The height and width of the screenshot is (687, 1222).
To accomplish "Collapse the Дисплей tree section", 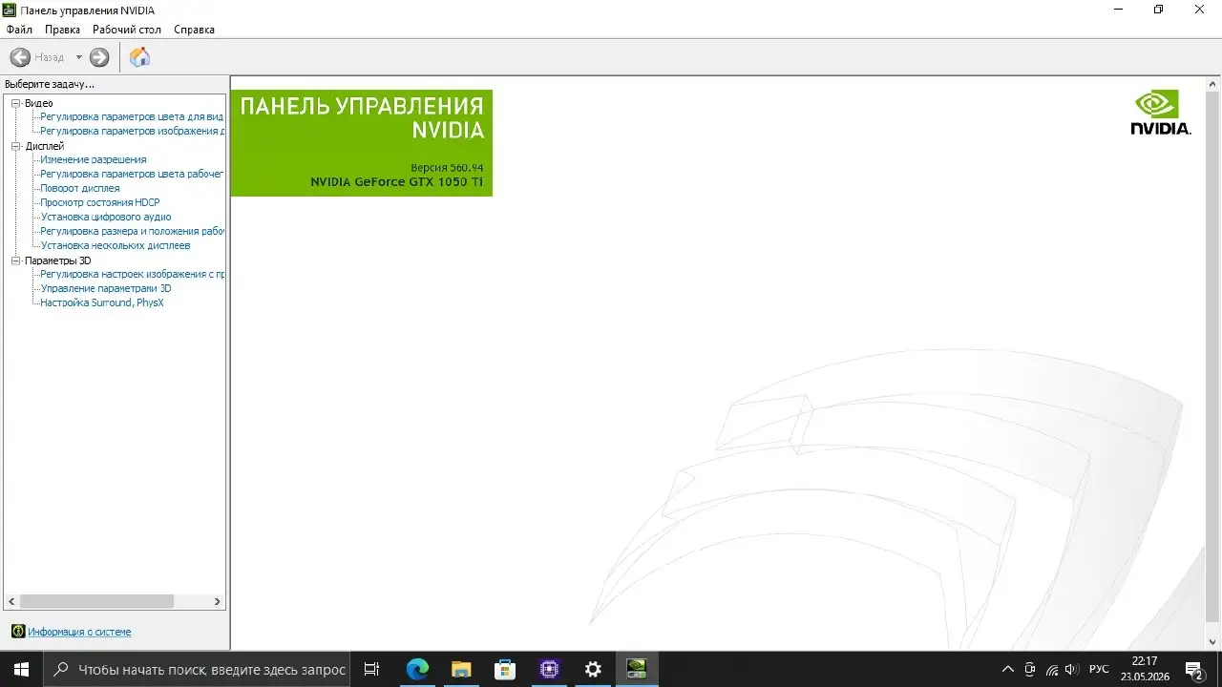I will (15, 146).
